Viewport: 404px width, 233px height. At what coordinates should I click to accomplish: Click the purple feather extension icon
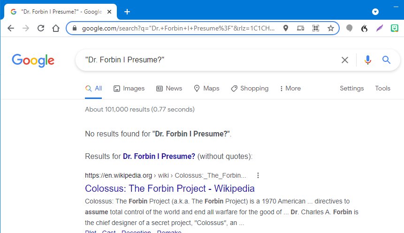point(379,28)
